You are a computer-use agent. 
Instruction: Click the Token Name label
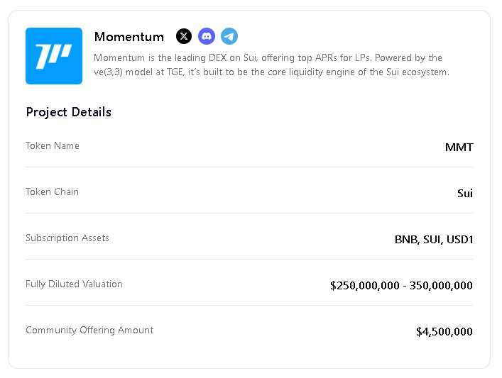[53, 146]
